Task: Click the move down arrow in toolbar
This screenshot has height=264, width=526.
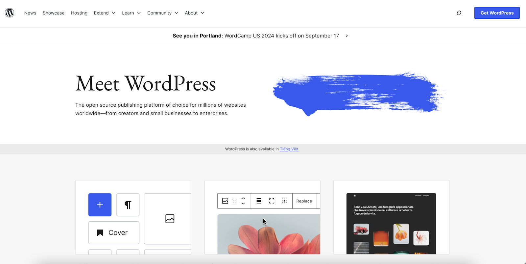Action: (x=243, y=204)
